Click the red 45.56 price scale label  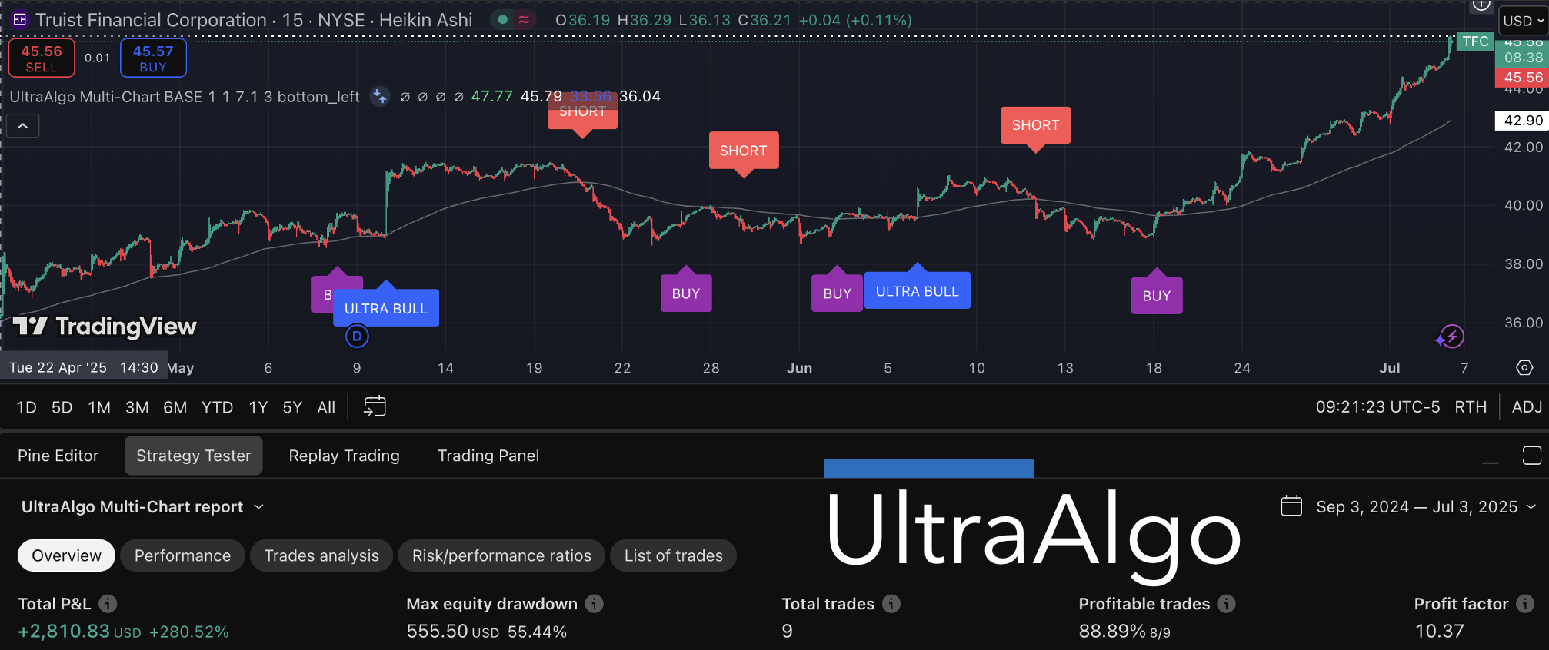click(1521, 77)
